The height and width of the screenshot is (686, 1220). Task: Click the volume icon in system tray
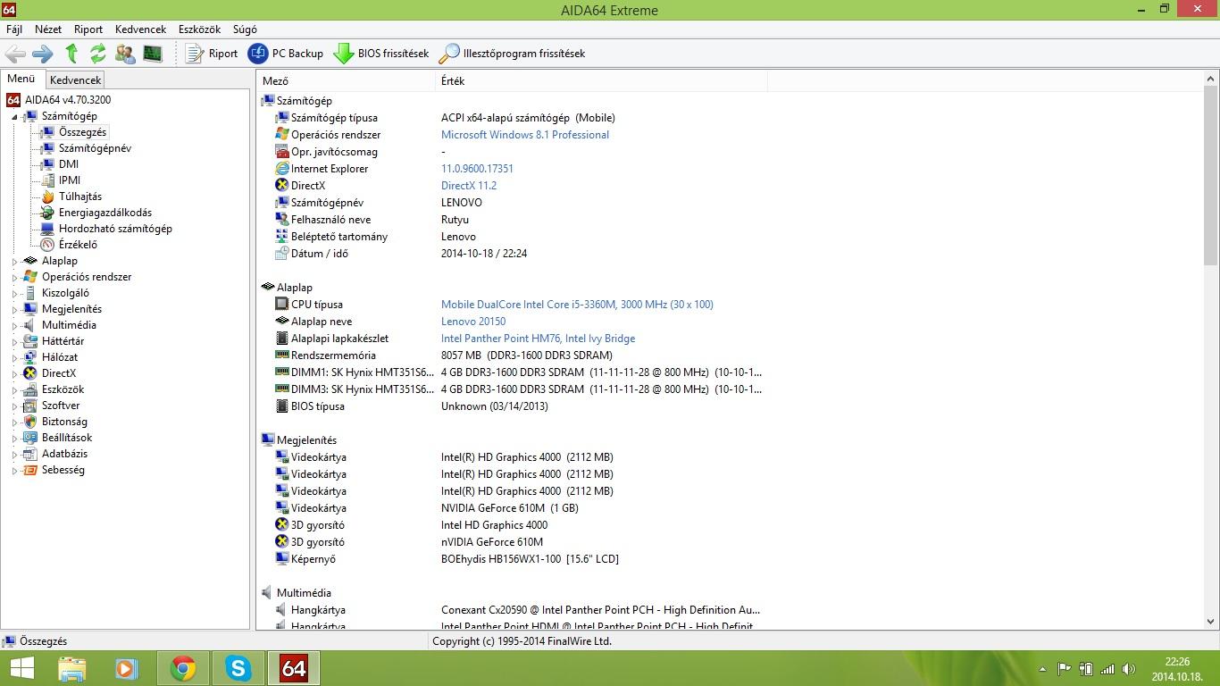1128,668
